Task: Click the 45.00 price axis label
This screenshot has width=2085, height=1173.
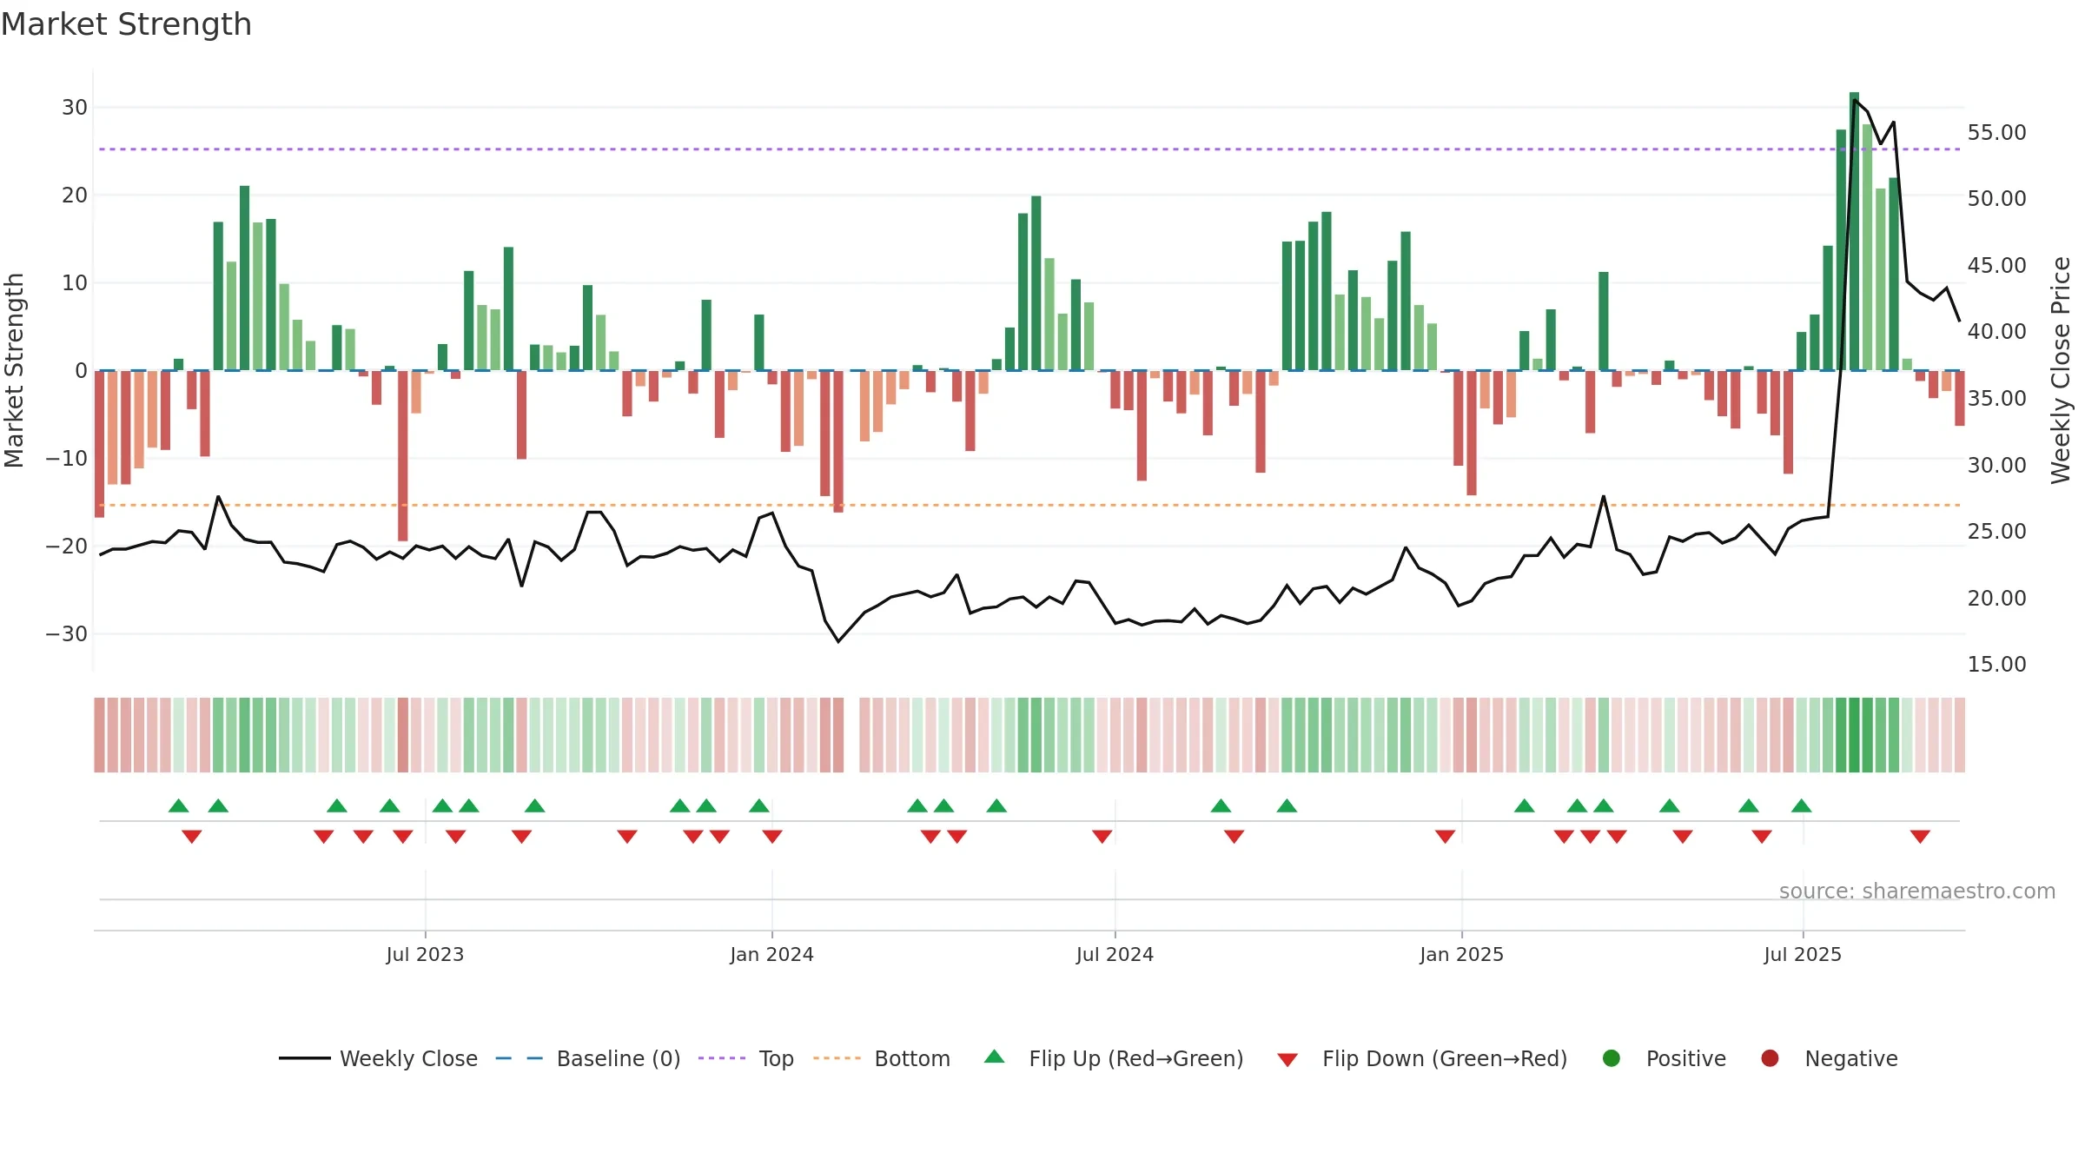Action: click(x=1996, y=265)
